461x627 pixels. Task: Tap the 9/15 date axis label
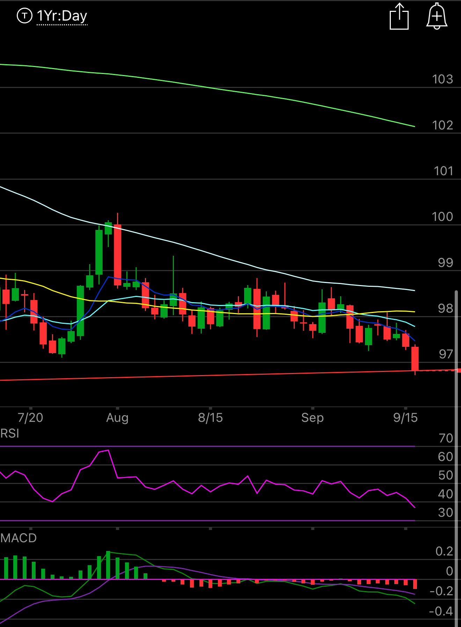click(x=405, y=418)
